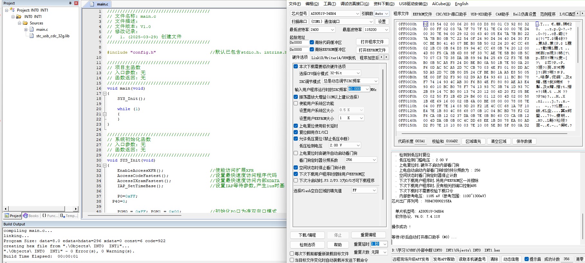The image size is (585, 263).
Task: Toggle 提示音 checkbox
Action: click(x=526, y=259)
